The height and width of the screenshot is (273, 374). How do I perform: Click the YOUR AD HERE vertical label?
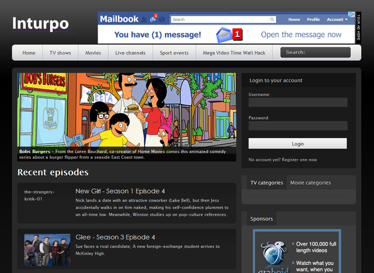(x=358, y=28)
